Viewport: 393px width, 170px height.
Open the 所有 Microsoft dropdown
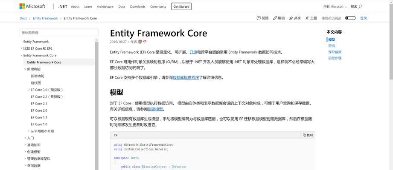click(x=335, y=7)
